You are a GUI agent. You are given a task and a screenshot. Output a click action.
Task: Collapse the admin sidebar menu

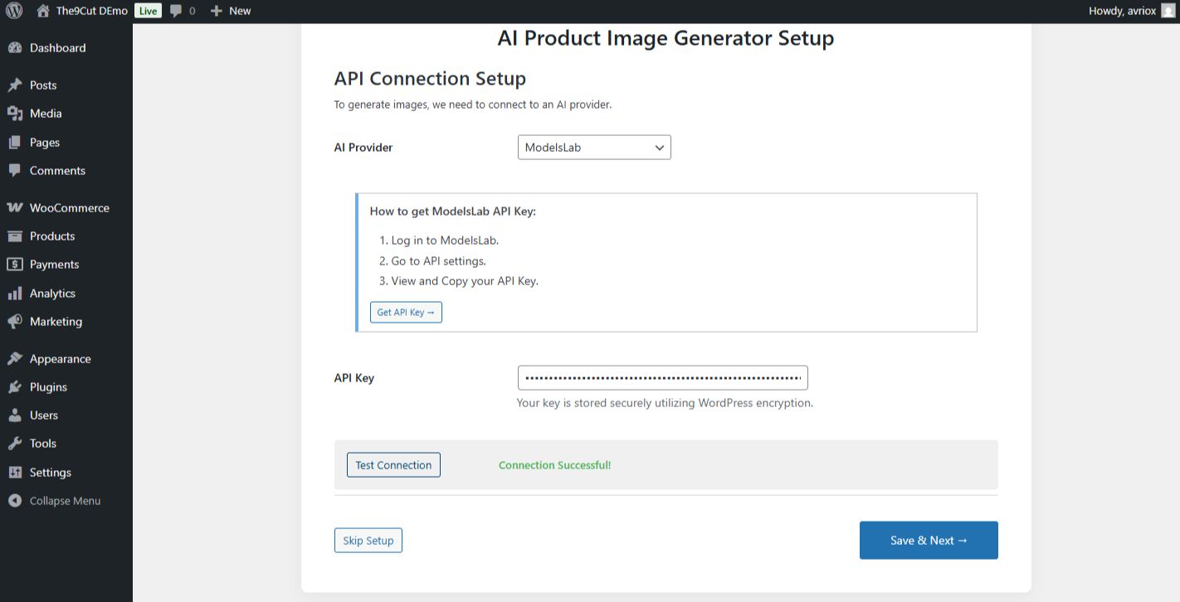pos(55,501)
